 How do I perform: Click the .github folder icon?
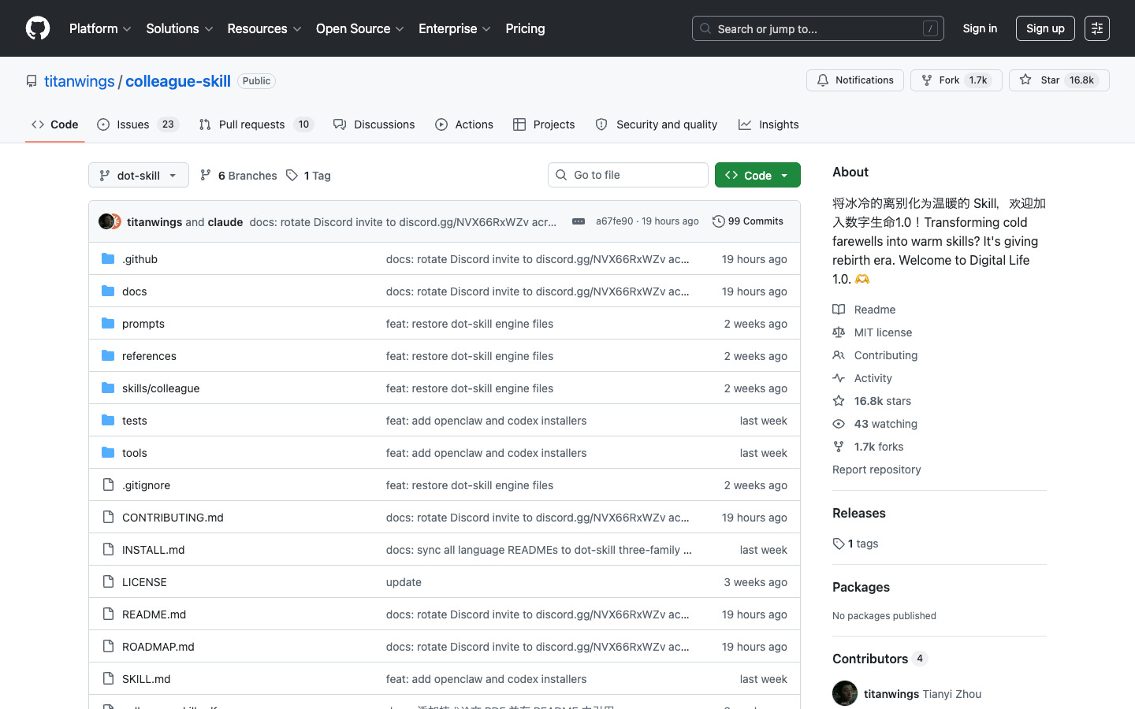click(x=108, y=258)
